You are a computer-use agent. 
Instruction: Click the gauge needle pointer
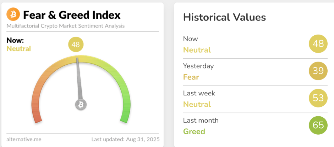(x=79, y=78)
